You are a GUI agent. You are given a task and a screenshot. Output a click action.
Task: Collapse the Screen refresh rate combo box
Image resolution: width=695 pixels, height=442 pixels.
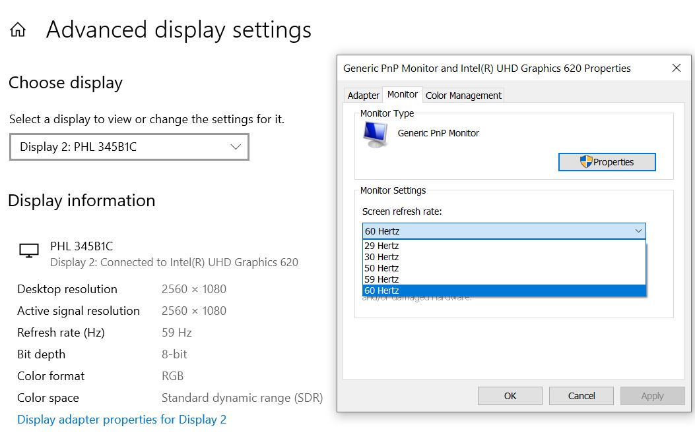click(x=504, y=231)
